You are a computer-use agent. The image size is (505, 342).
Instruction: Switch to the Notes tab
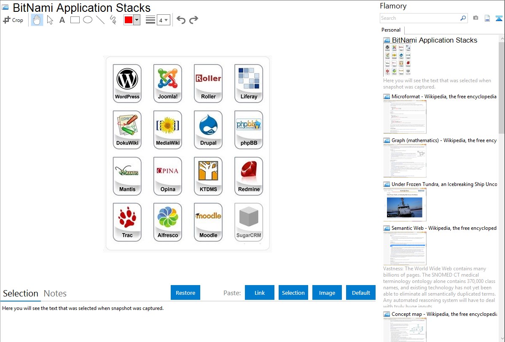click(x=55, y=294)
